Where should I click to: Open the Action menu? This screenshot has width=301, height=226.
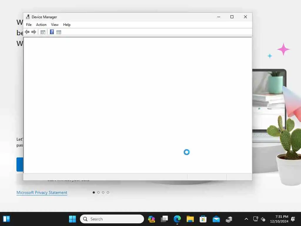coord(41,25)
